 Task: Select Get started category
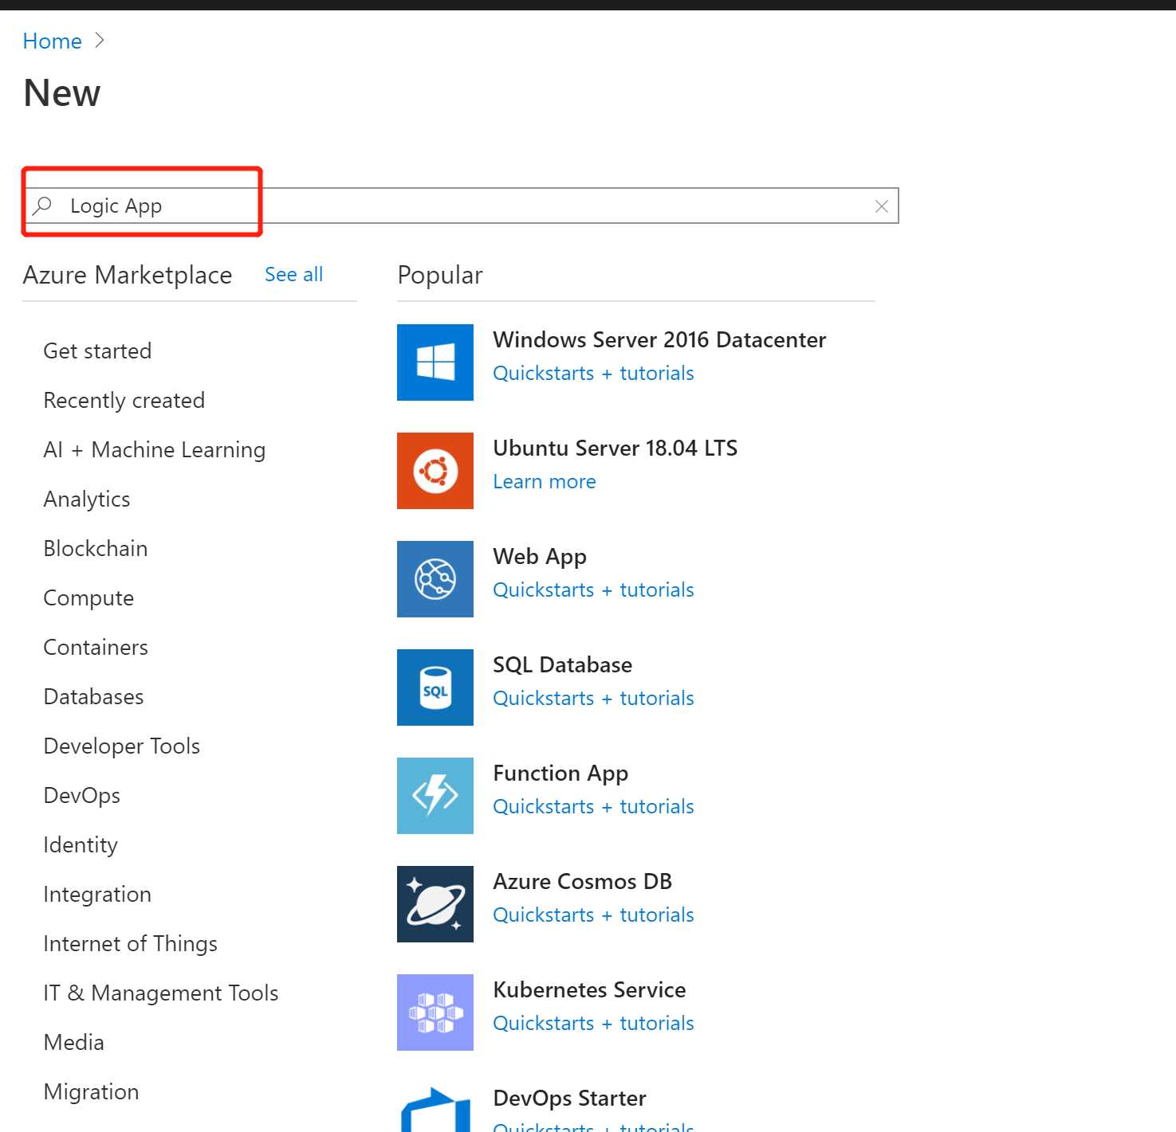coord(97,351)
